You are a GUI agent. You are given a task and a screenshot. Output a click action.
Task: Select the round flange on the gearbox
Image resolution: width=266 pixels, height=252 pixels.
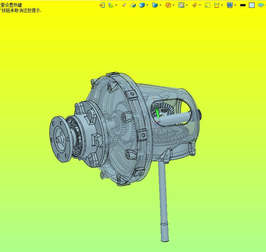[60, 139]
